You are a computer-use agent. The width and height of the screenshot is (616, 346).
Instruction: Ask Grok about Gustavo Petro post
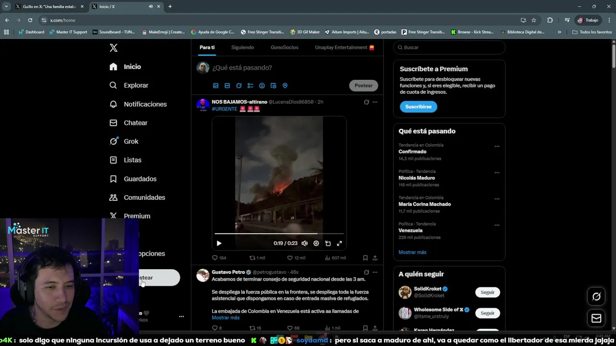(366, 272)
